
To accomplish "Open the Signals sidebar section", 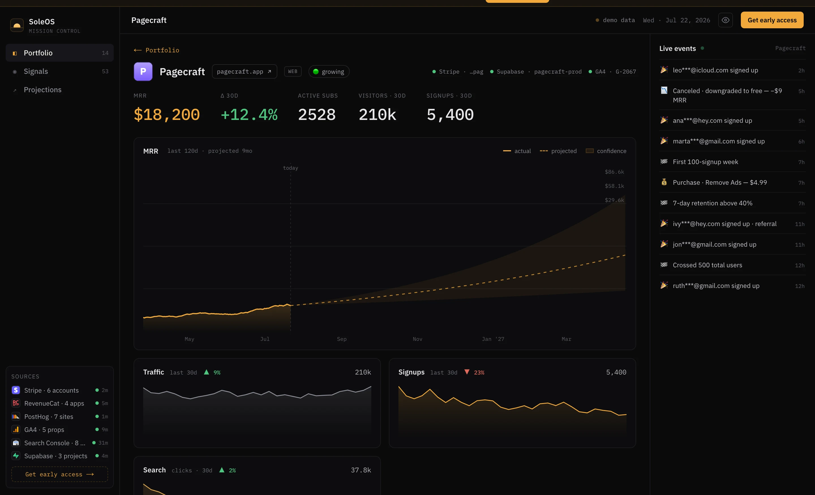I will coord(59,72).
